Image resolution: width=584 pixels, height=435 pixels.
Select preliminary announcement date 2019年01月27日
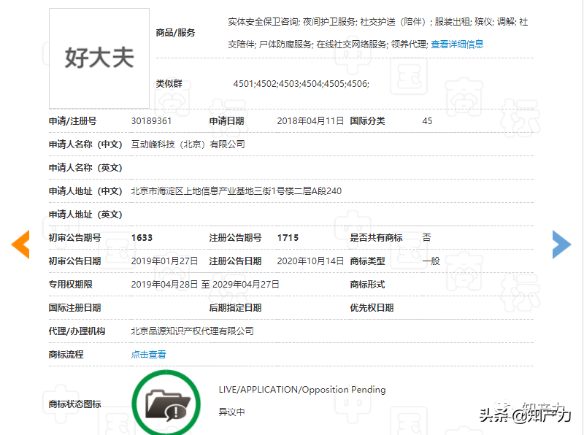pos(164,261)
